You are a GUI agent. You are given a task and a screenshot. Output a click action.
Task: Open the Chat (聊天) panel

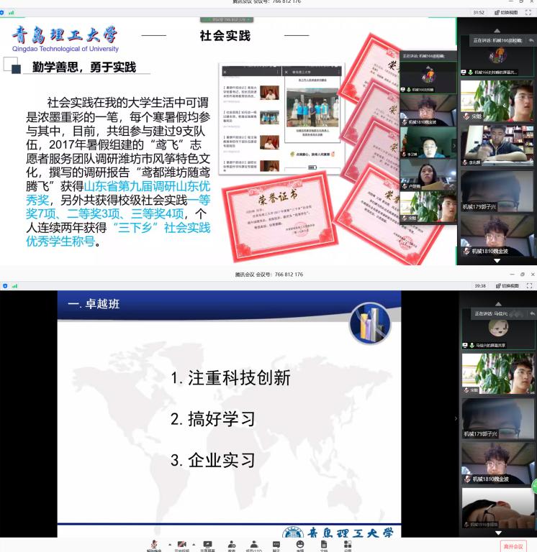[276, 545]
